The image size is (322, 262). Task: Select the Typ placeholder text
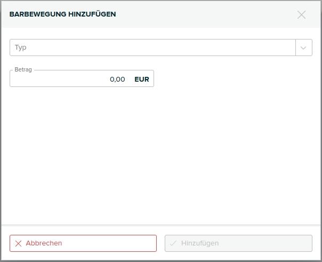coord(21,47)
